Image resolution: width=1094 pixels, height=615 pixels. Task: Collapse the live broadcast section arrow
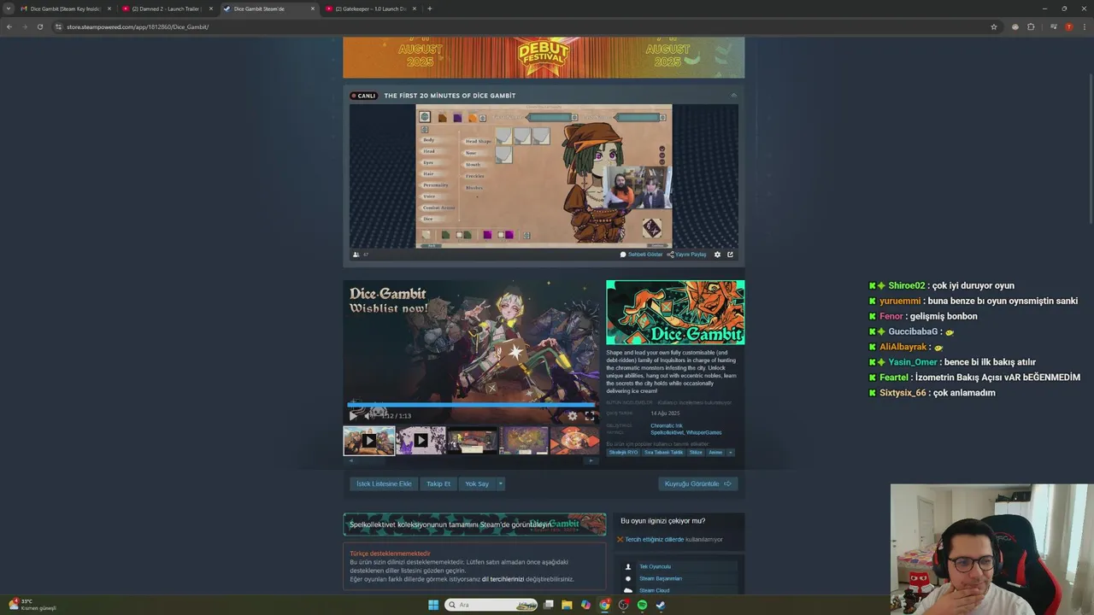733,96
